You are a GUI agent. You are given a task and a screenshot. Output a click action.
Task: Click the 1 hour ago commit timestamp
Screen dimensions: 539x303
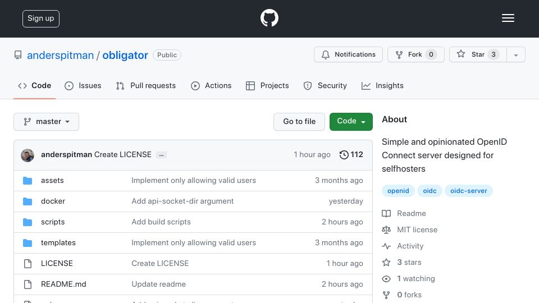pyautogui.click(x=312, y=155)
